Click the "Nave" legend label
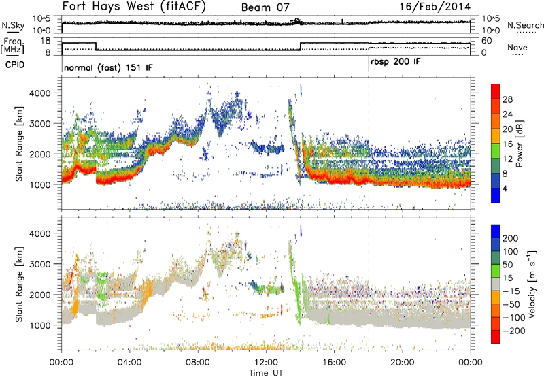This screenshot has width=544, height=377. click(517, 47)
